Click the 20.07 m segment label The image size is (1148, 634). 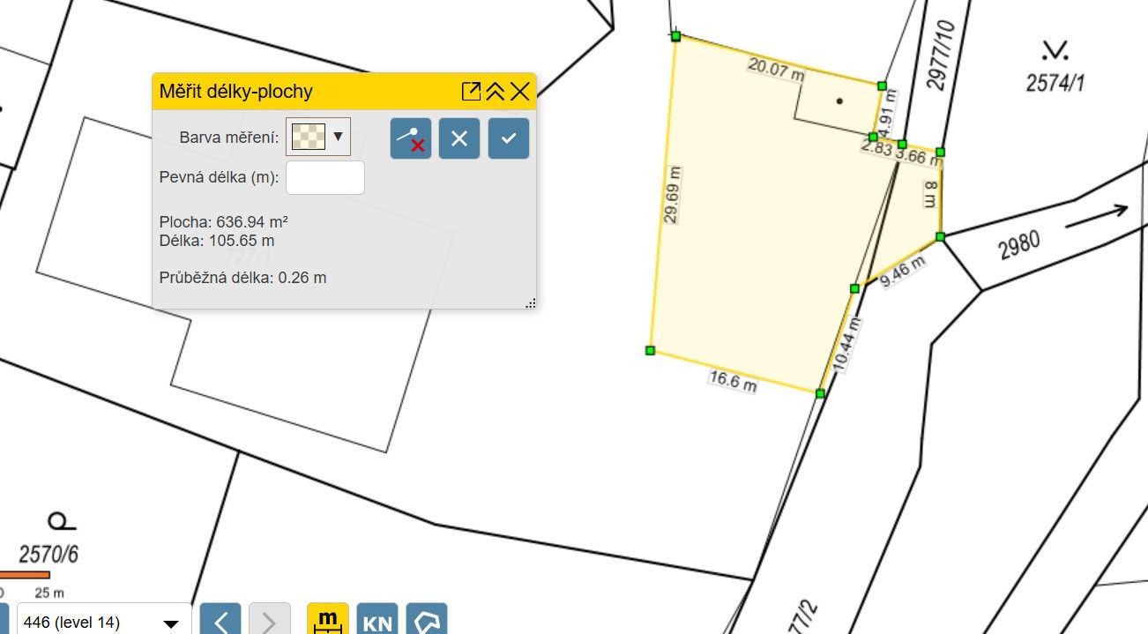click(x=776, y=70)
